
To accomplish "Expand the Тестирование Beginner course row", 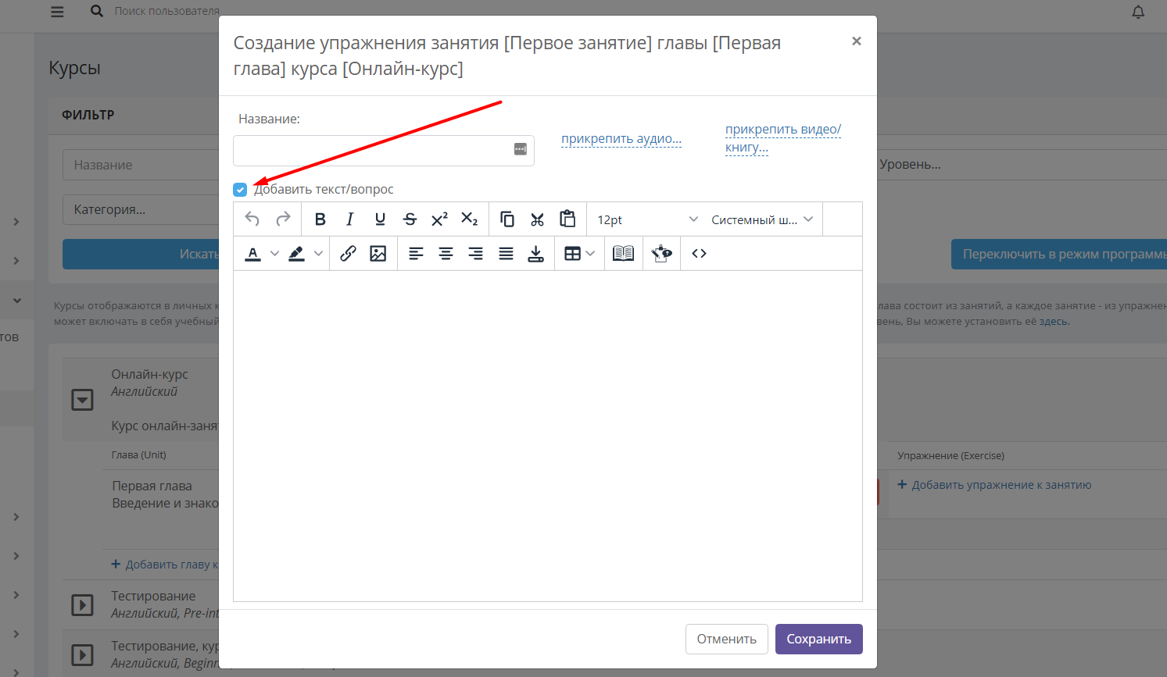I will pyautogui.click(x=82, y=654).
